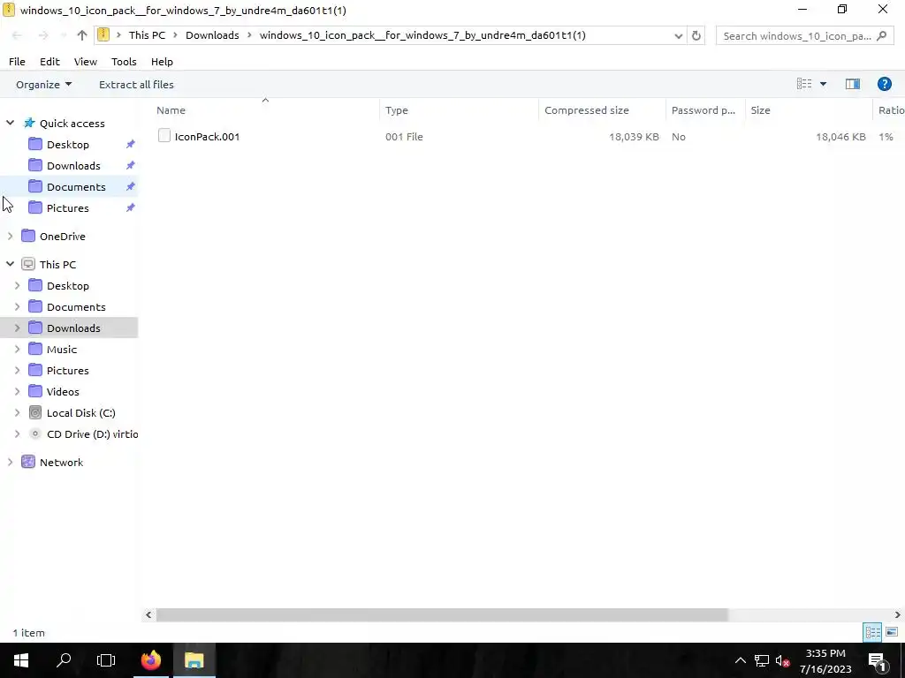Open the view options dropdown arrow
Viewport: 905px width, 678px height.
[823, 84]
